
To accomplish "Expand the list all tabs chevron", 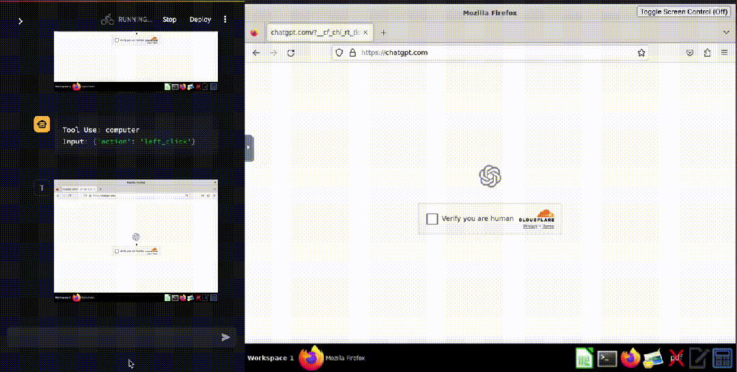I will point(725,32).
